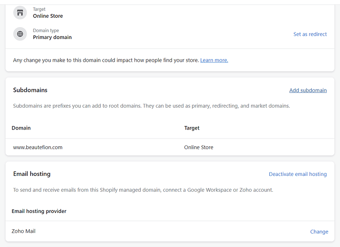
Task: Change the Zoho Mail hosting provider
Action: coord(319,232)
